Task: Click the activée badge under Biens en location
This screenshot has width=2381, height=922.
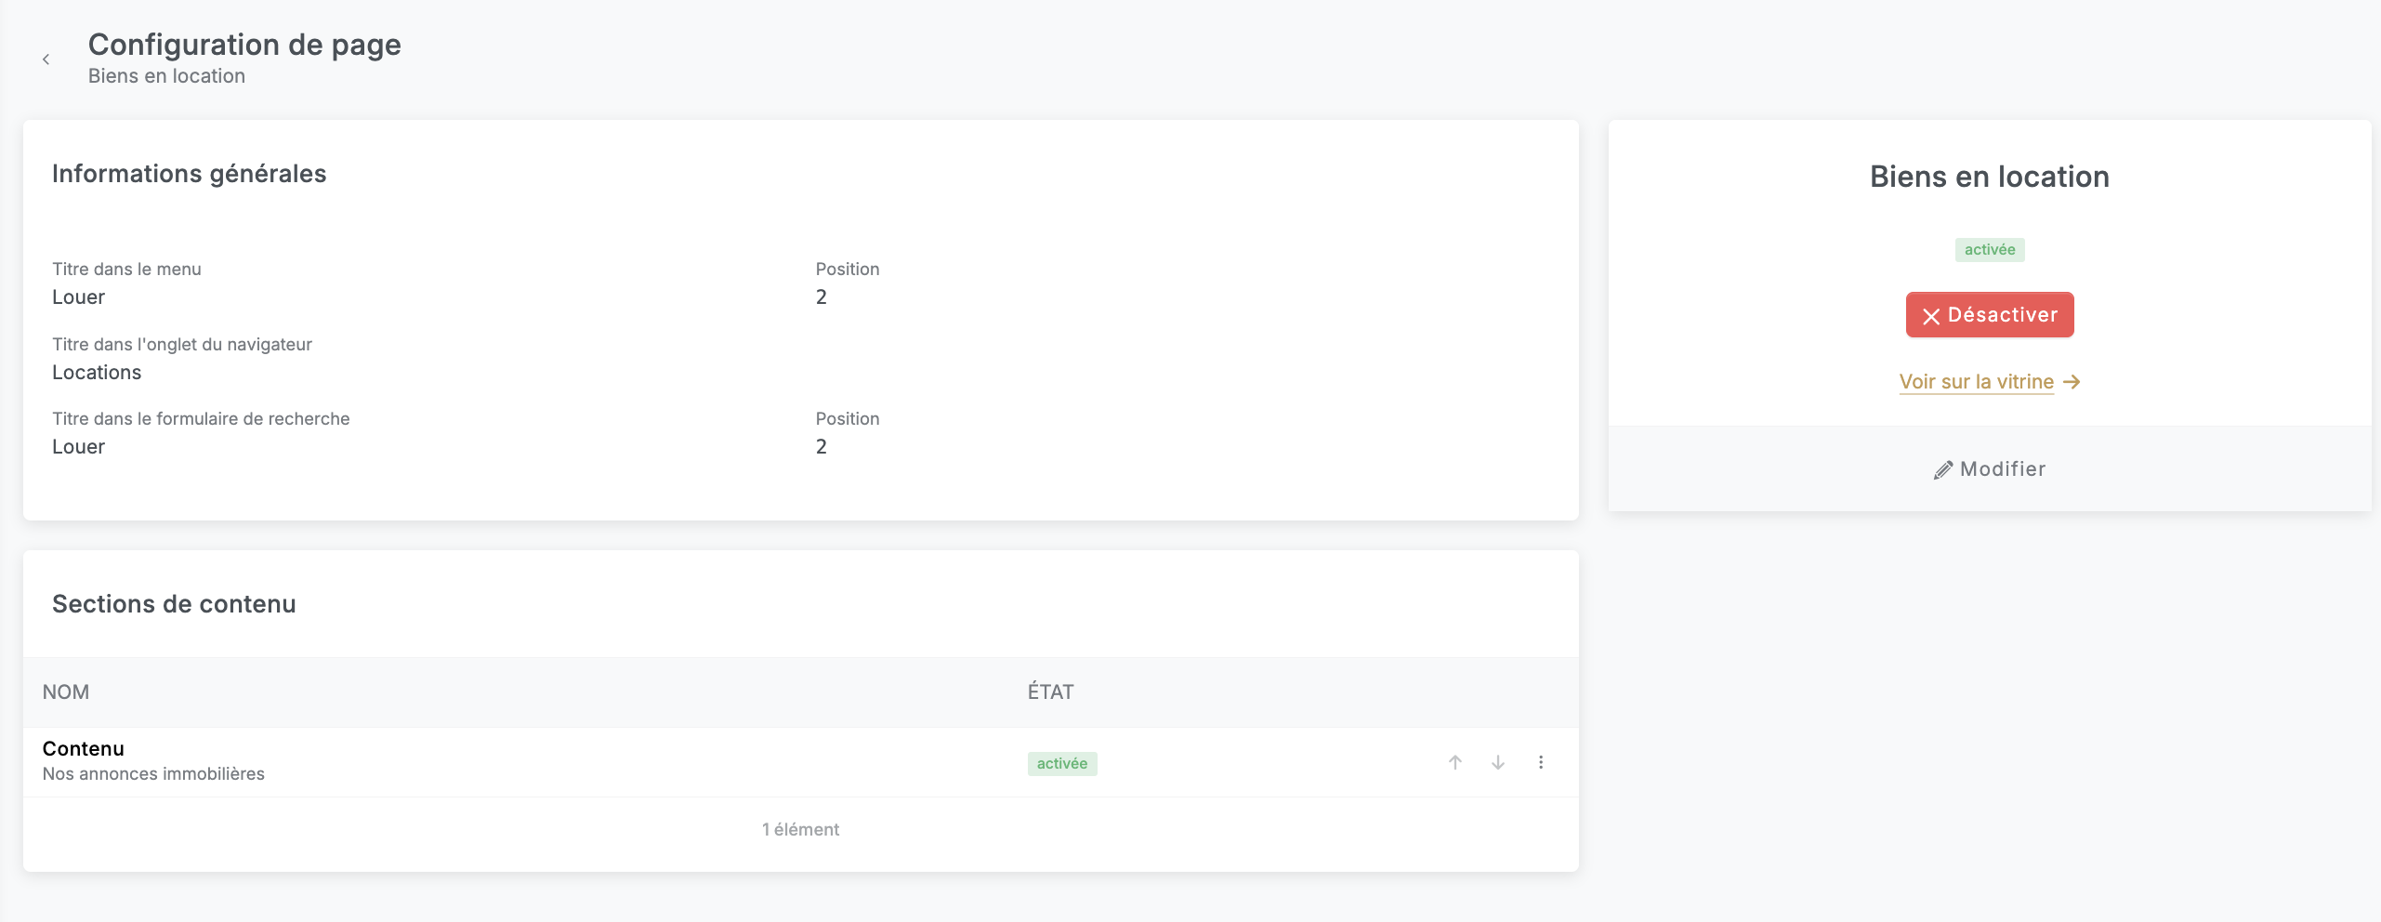Action: pyautogui.click(x=1990, y=250)
